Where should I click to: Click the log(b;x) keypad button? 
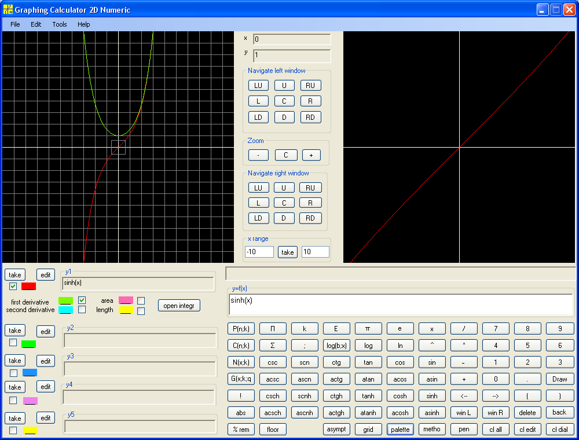coord(336,346)
